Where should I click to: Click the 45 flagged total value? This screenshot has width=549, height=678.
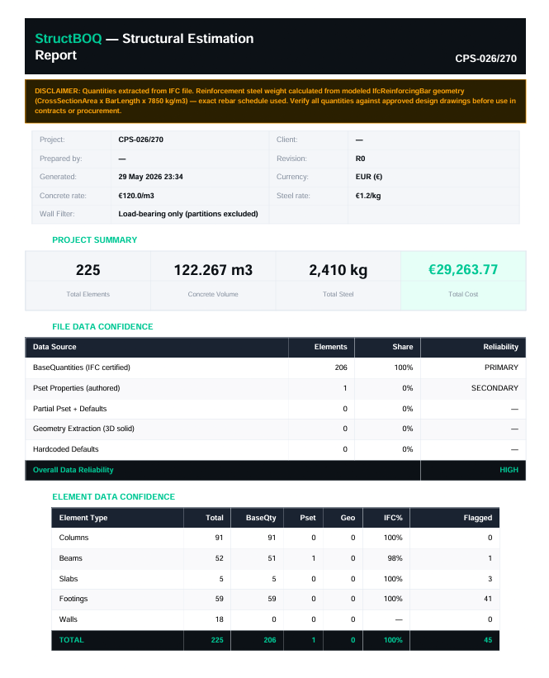tap(488, 640)
